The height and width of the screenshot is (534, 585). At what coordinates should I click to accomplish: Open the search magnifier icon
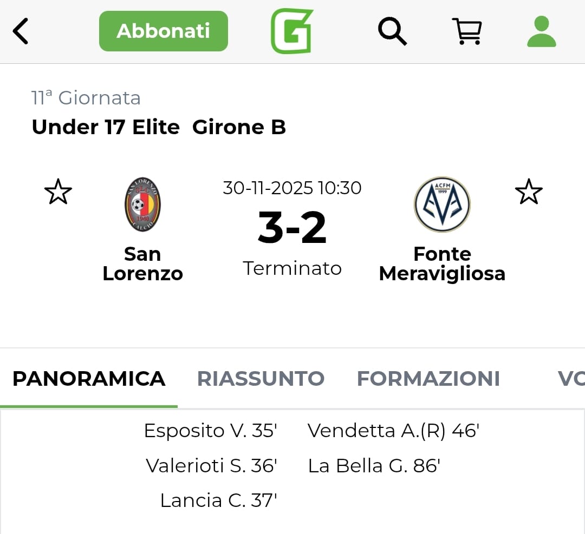point(392,31)
